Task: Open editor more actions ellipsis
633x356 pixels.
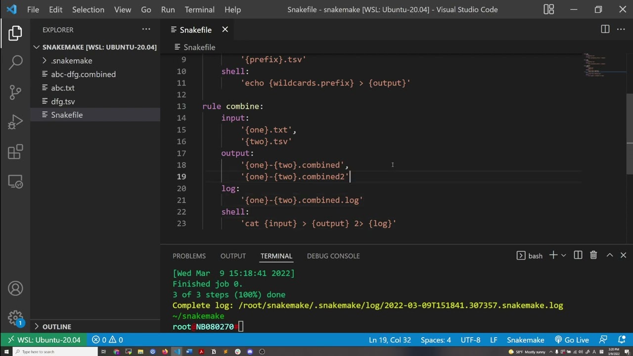Action: [x=621, y=30]
